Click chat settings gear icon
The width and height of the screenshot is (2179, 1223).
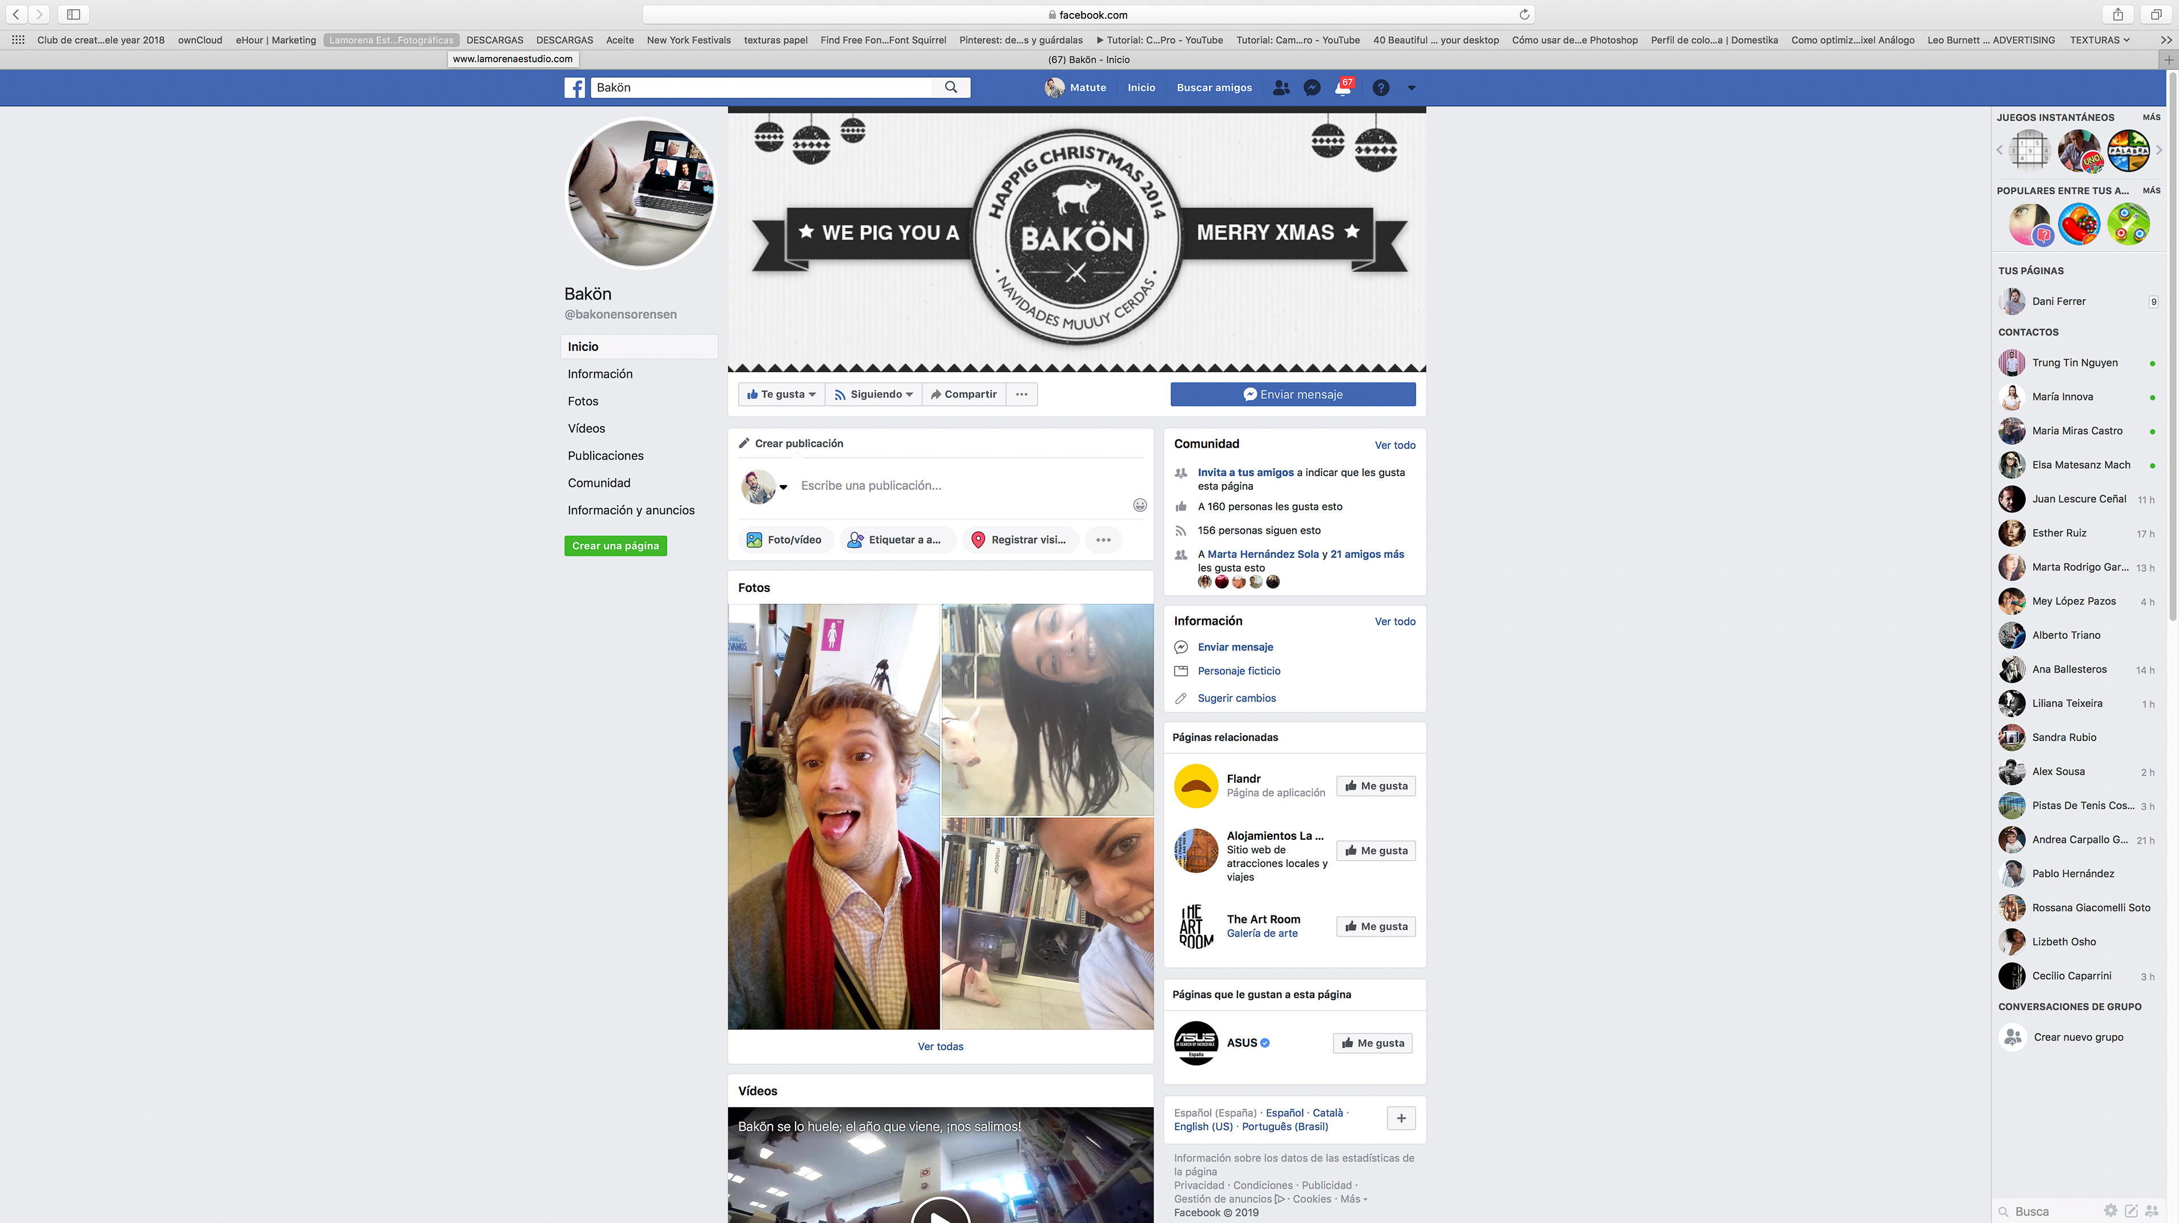pos(2110,1211)
